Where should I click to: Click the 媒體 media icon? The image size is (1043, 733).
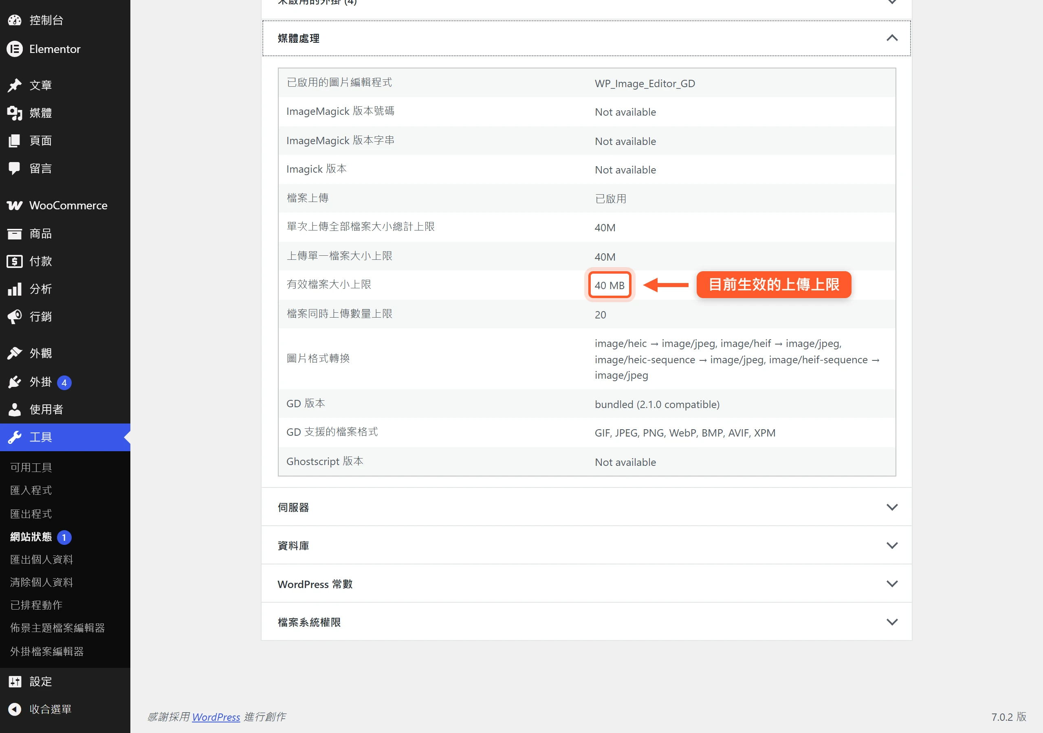tap(15, 113)
